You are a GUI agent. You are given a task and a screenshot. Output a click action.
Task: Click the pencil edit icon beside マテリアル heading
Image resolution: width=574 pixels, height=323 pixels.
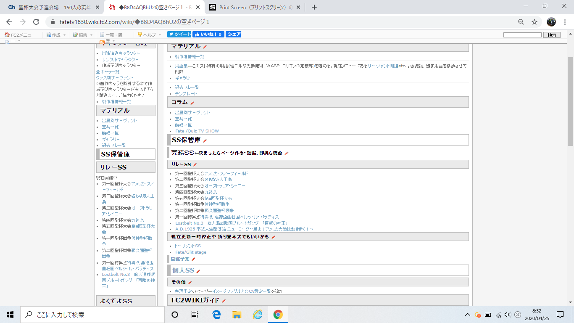point(205,47)
